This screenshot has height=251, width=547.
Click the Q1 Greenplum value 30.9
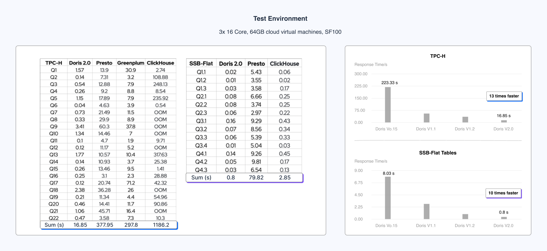pos(131,70)
